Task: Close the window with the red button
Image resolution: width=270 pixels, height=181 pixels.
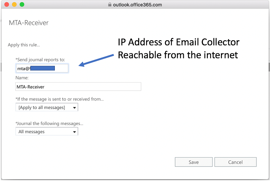Action: (x=7, y=5)
